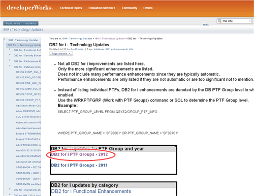Open SQL Server Mixed Mode tree item
The image size is (254, 196).
click(x=28, y=117)
